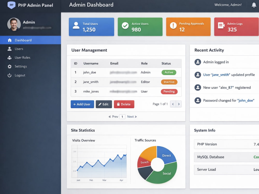This screenshot has width=259, height=194.
Task: Click the Active Users 980 card
Action: coord(140,27)
